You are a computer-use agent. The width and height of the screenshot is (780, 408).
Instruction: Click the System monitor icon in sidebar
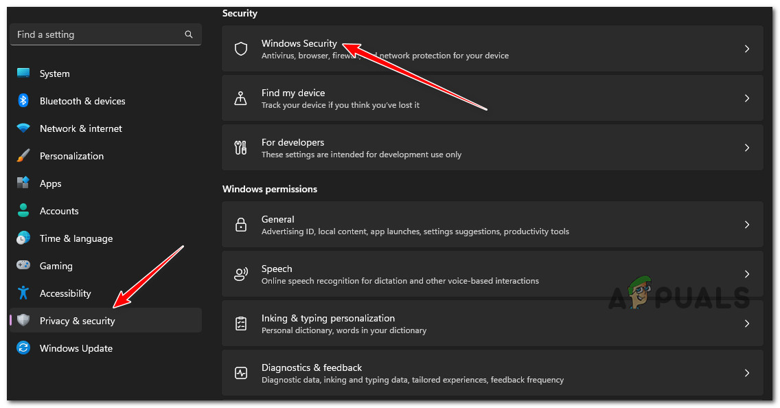[x=23, y=73]
